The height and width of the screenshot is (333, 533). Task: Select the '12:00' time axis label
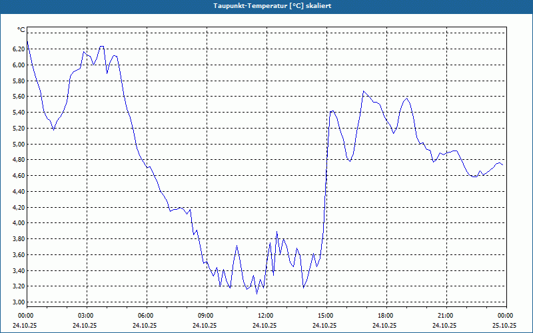267,316
